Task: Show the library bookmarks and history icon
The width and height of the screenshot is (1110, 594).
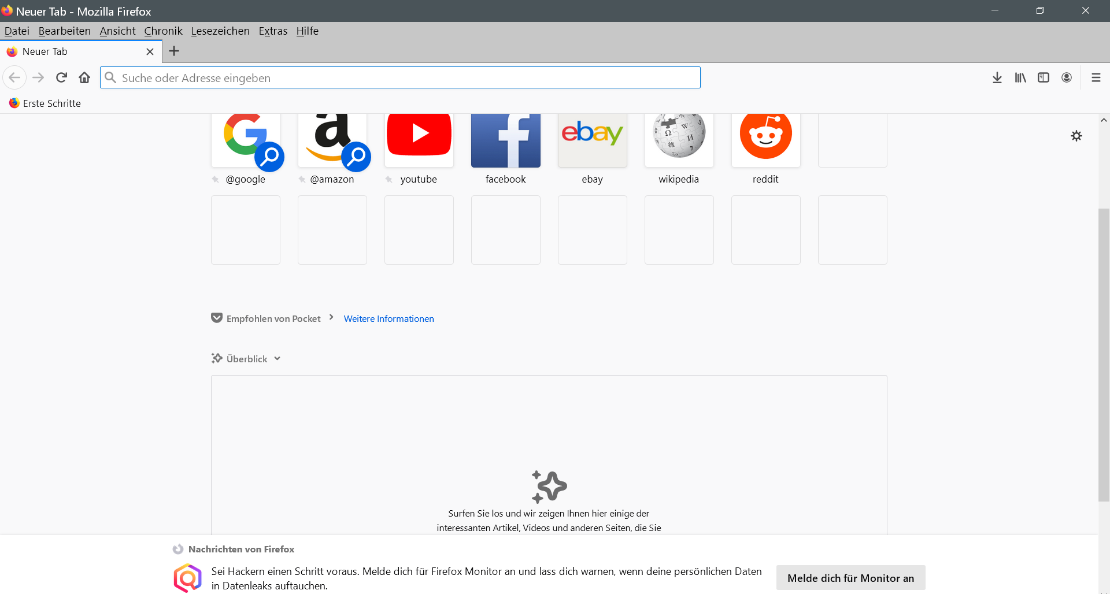Action: pos(1020,77)
